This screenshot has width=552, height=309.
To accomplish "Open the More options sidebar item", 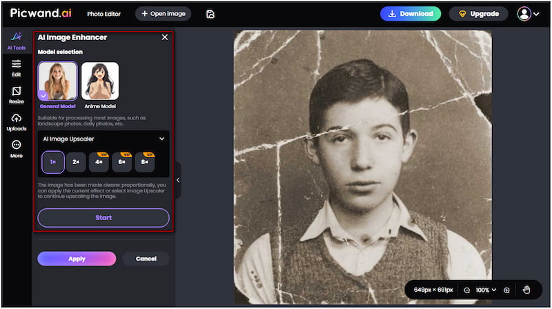I will click(x=16, y=149).
